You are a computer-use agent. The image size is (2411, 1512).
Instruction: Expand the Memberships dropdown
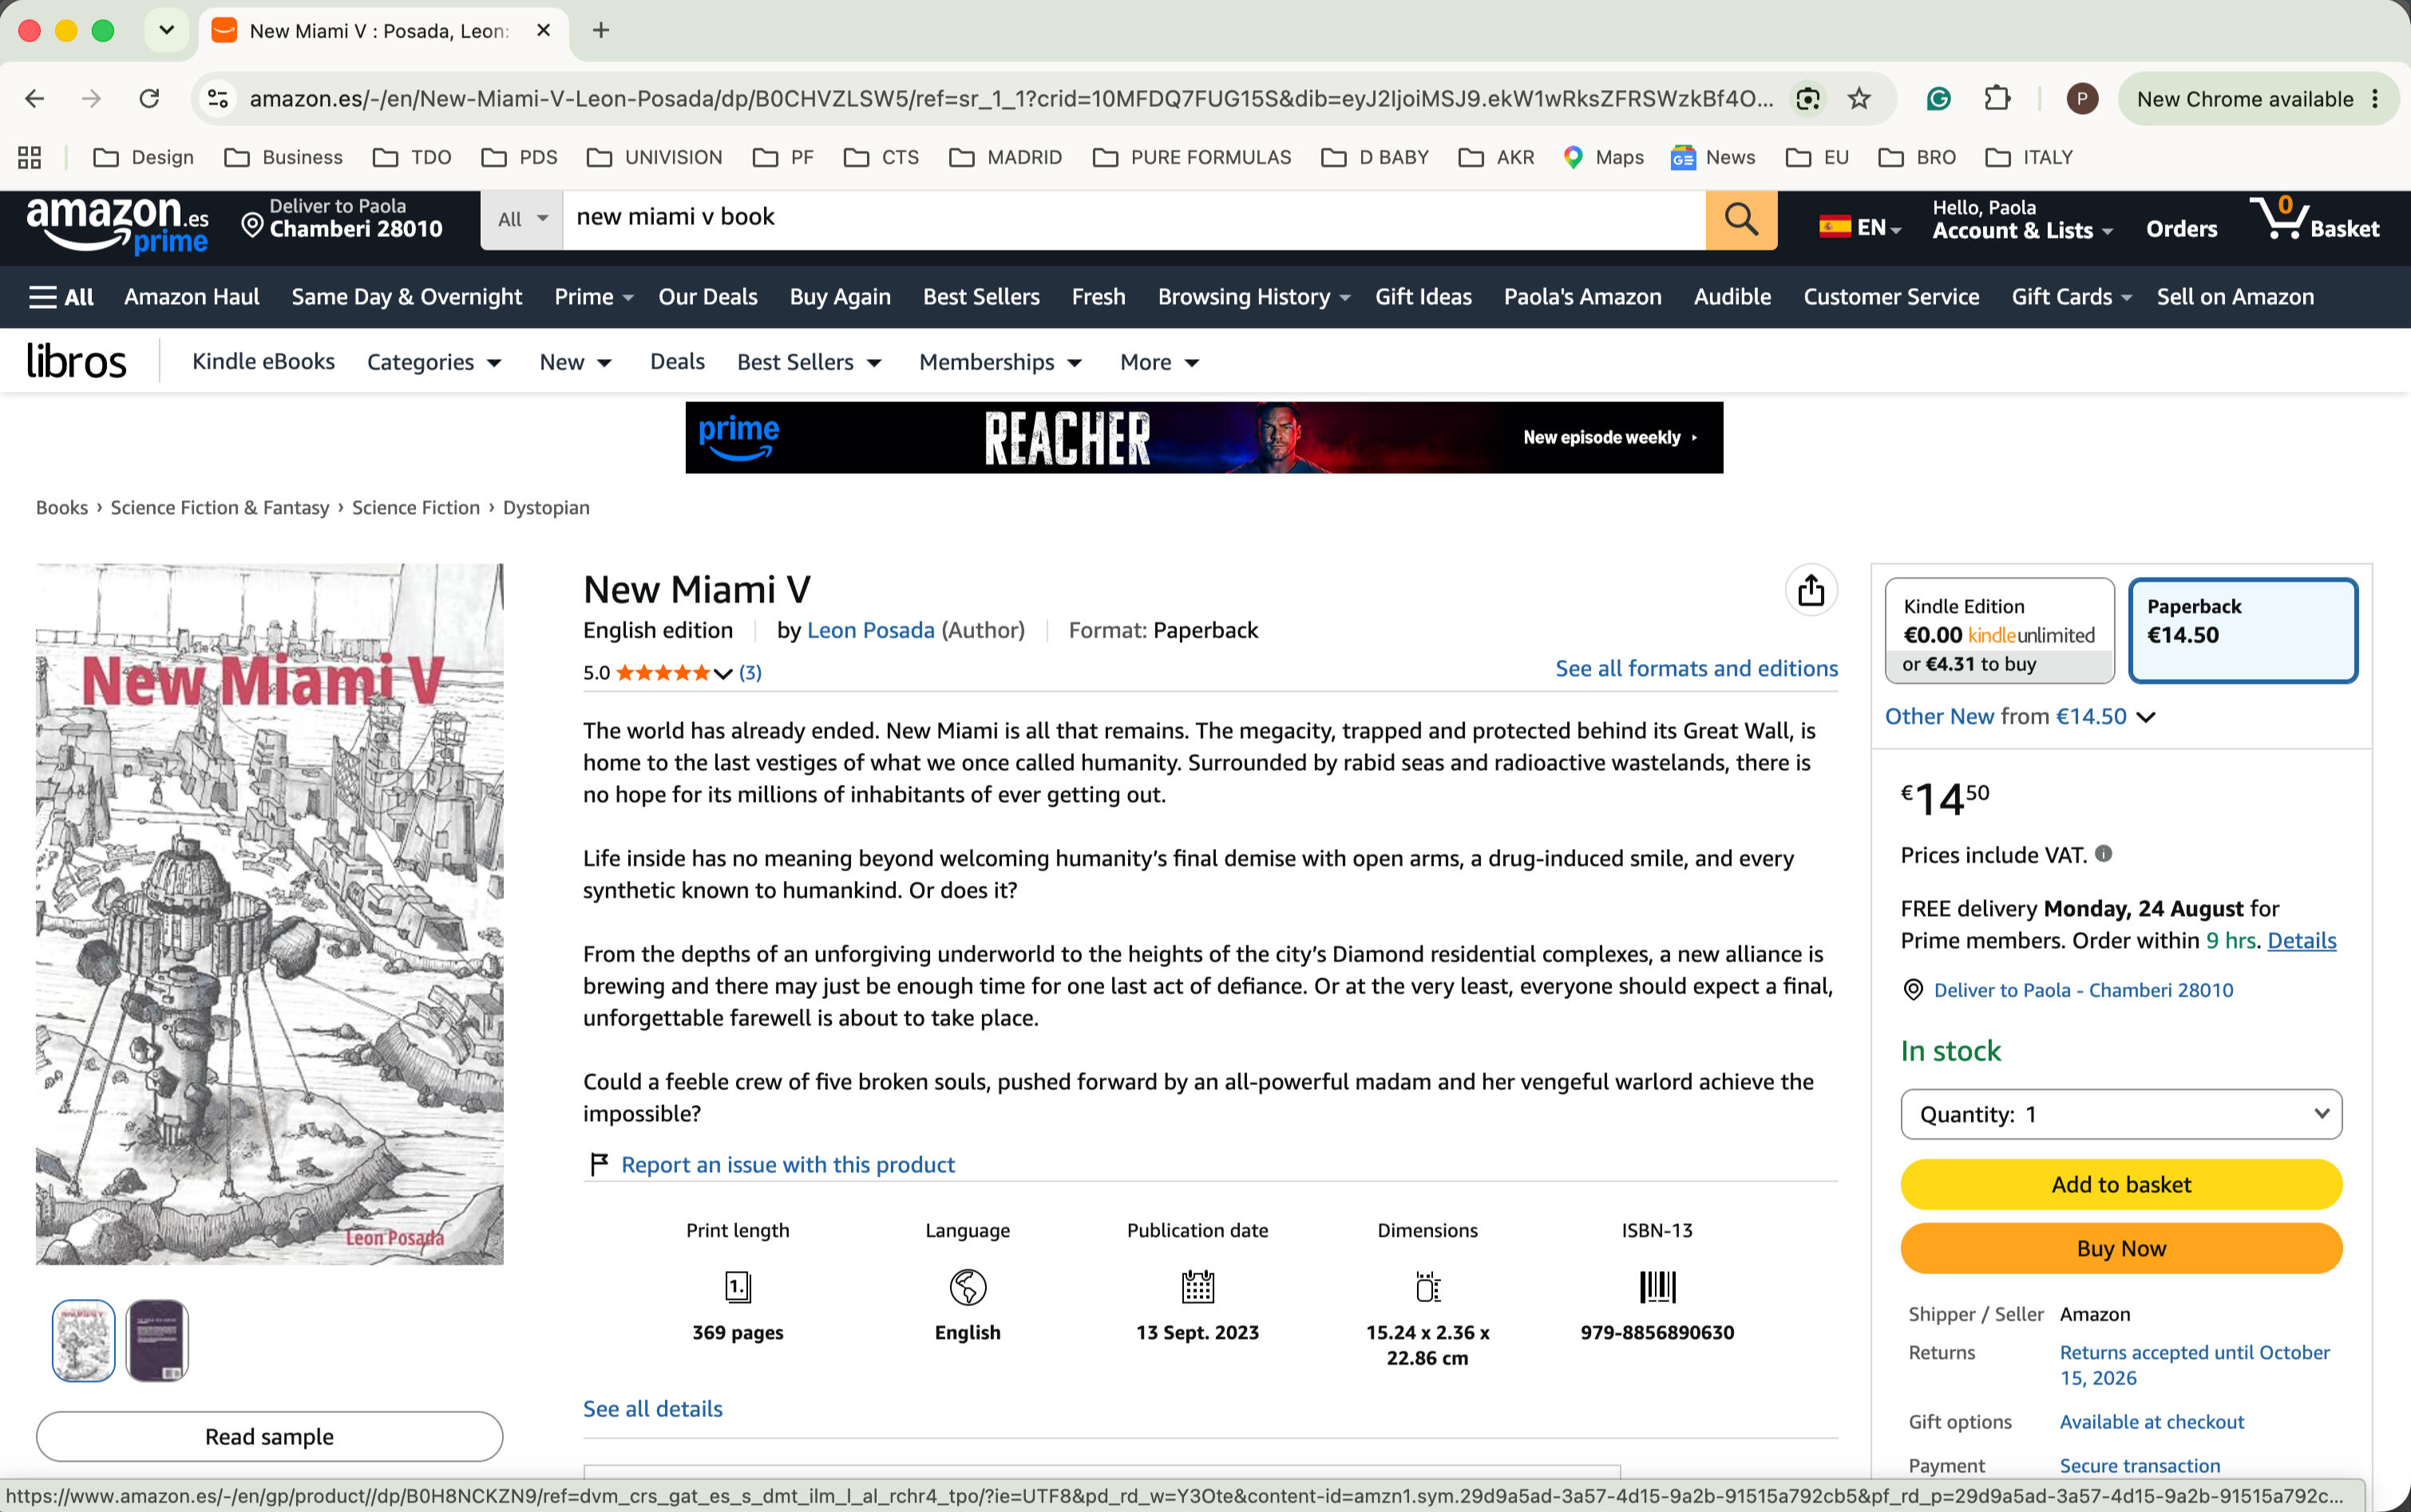click(x=1000, y=362)
